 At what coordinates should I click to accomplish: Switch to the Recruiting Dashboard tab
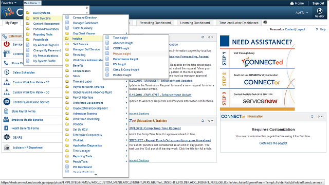[x=155, y=23]
